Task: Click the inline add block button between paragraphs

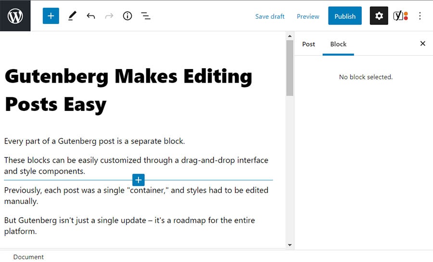Action: 138,180
